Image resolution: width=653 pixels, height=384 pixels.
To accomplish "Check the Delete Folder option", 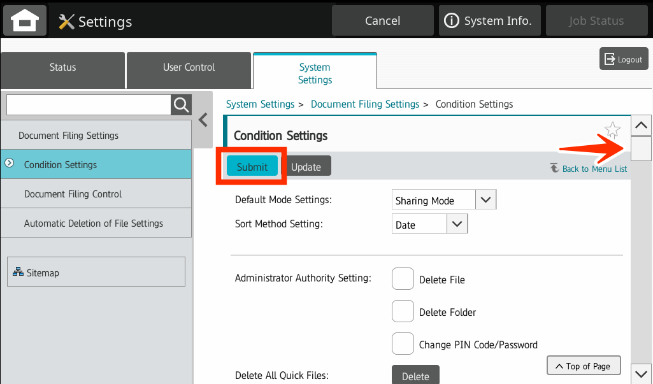I will 403,311.
